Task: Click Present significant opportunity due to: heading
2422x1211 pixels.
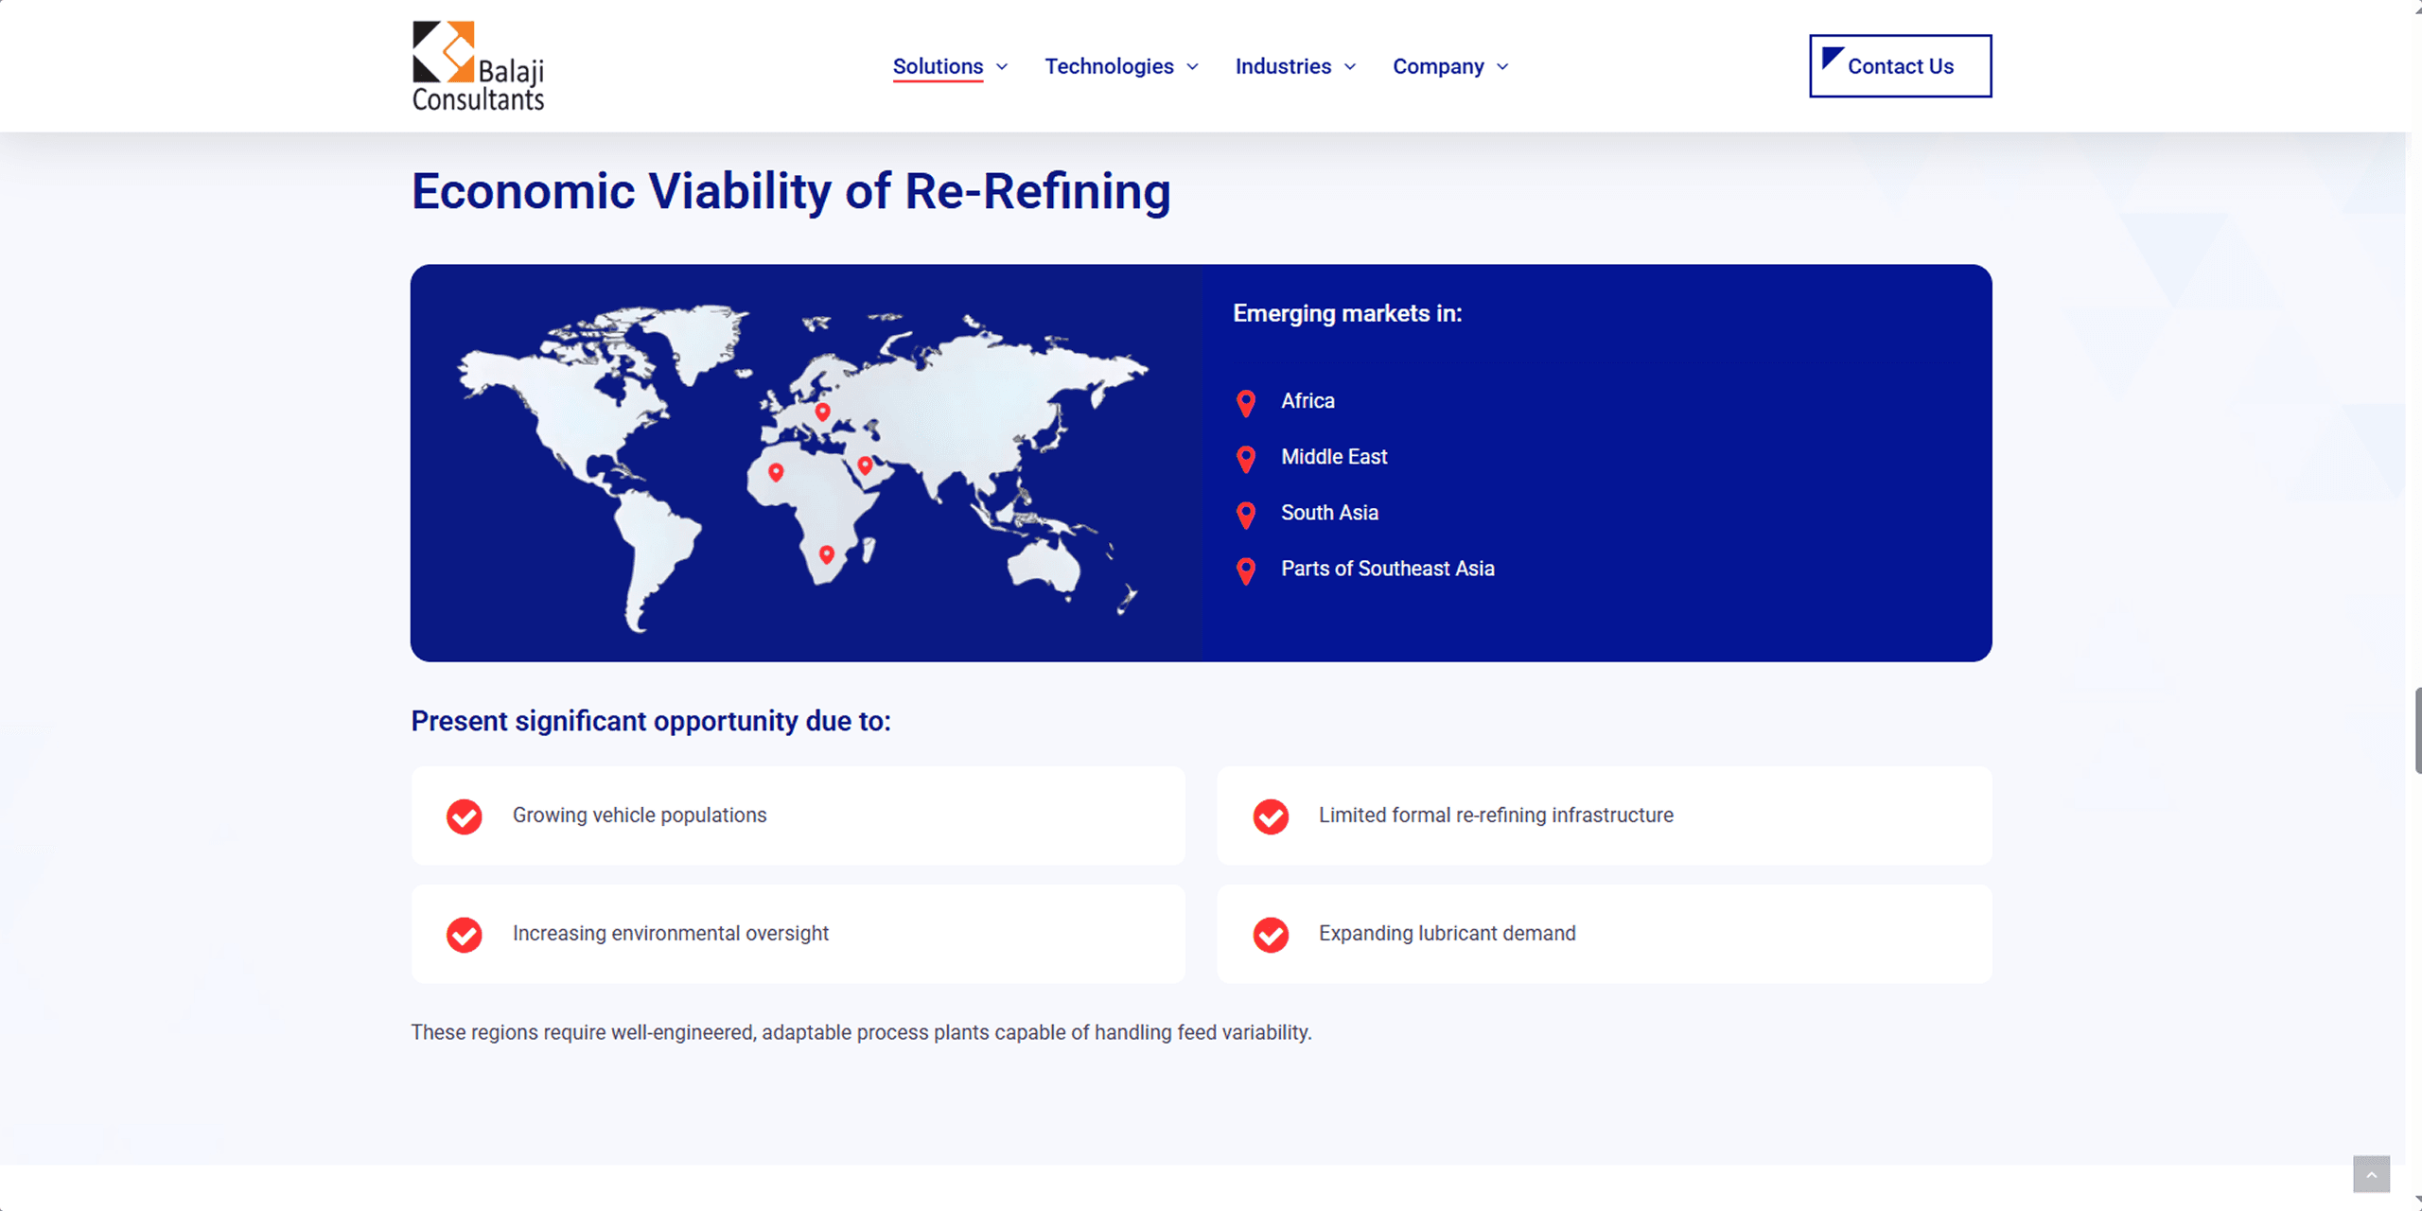Action: pos(651,722)
